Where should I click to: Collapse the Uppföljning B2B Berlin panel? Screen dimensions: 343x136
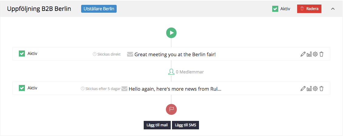333,9
